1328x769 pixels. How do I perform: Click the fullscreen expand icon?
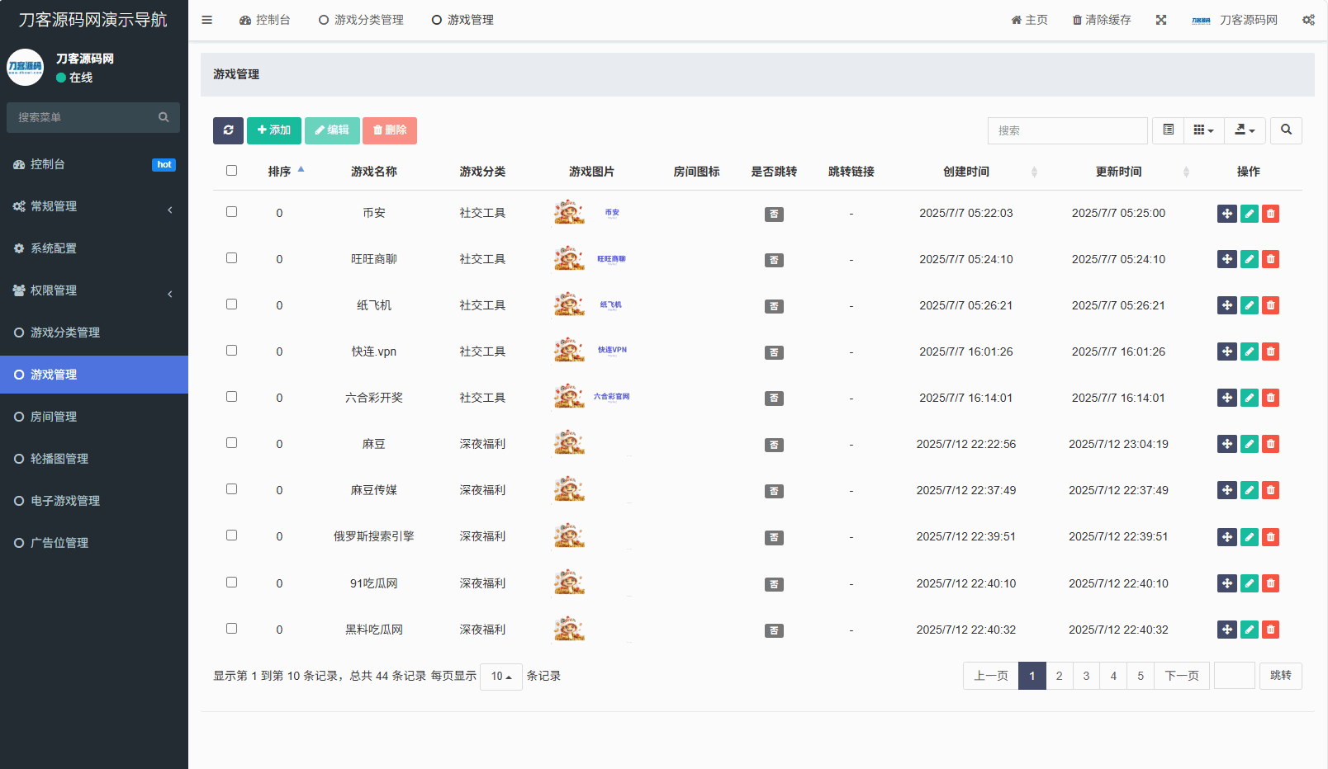1161,20
